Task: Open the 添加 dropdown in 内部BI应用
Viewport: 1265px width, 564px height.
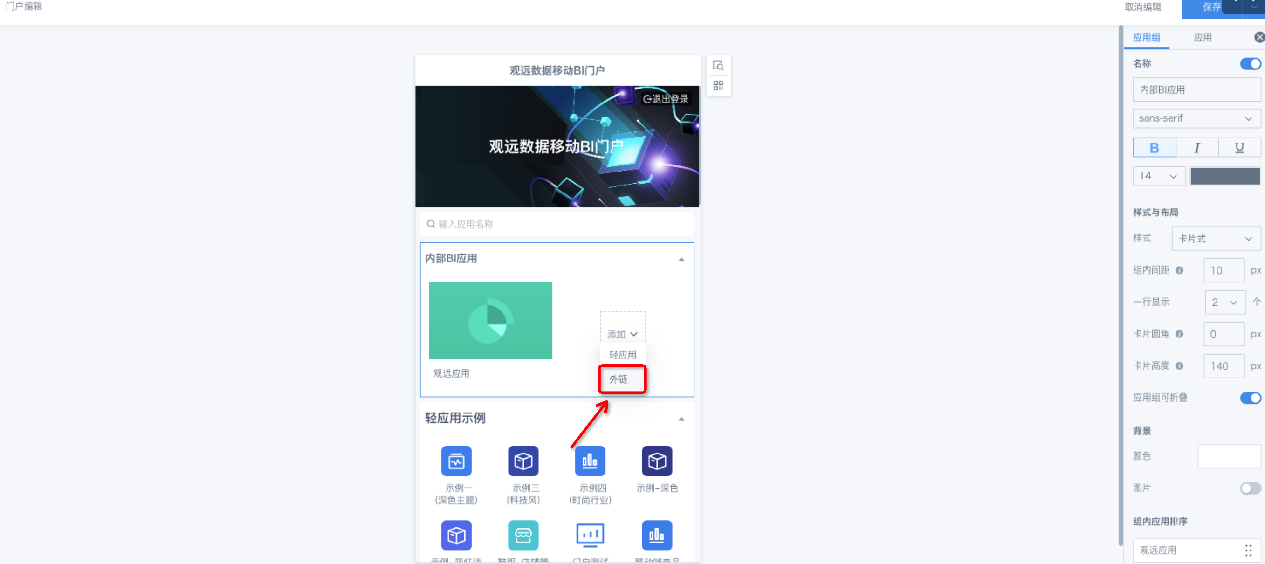Action: coord(622,334)
